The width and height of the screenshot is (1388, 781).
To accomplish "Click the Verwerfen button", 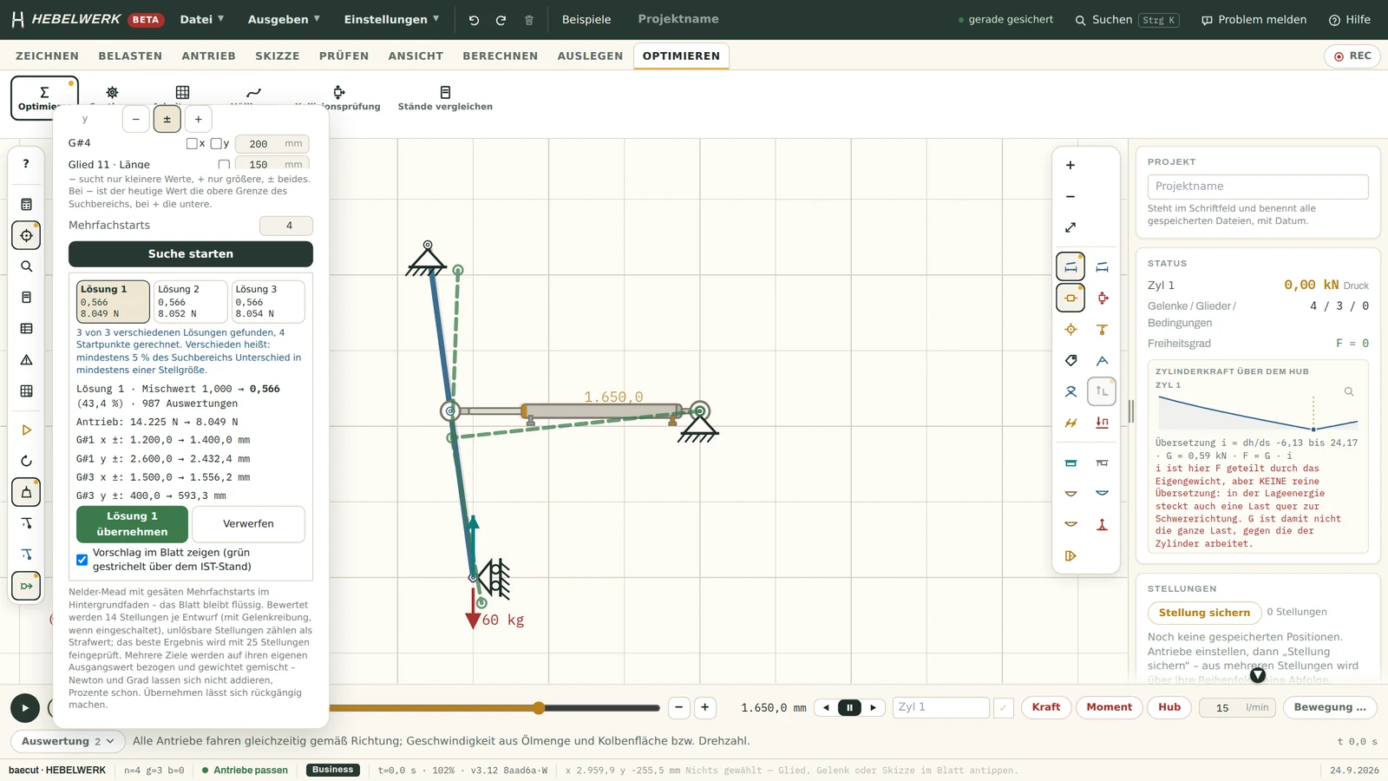I will pyautogui.click(x=248, y=524).
